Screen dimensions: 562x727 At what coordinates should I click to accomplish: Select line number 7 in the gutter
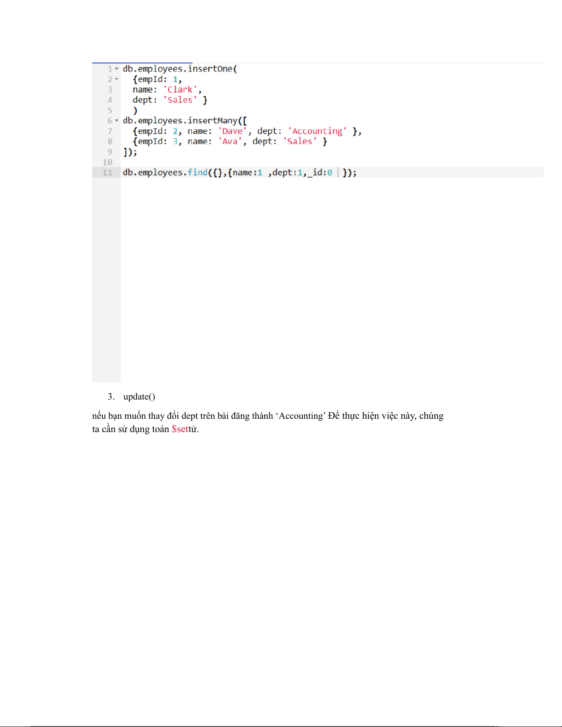110,131
